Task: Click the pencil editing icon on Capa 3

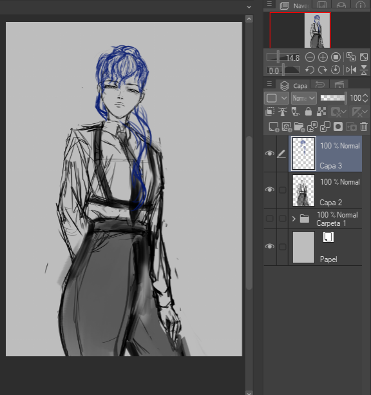Action: (281, 154)
